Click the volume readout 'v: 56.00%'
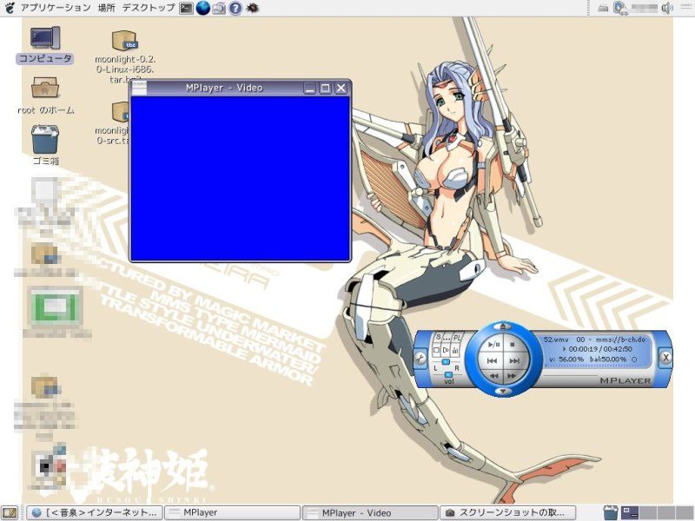The width and height of the screenshot is (695, 521). [x=566, y=359]
